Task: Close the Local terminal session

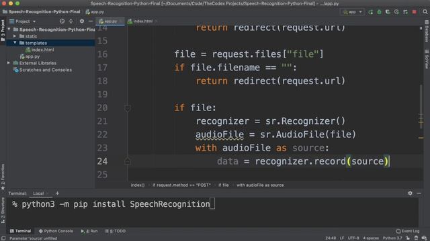Action: (48, 193)
